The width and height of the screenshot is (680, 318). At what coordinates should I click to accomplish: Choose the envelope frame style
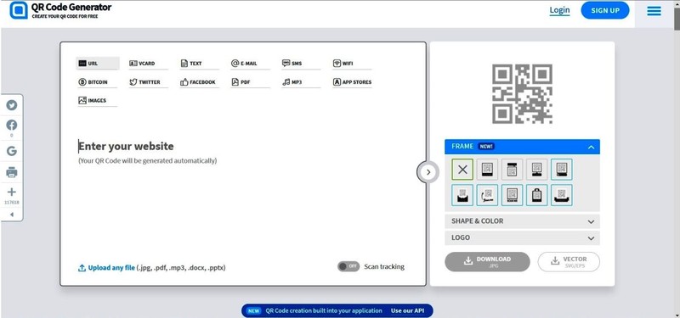[x=462, y=195]
